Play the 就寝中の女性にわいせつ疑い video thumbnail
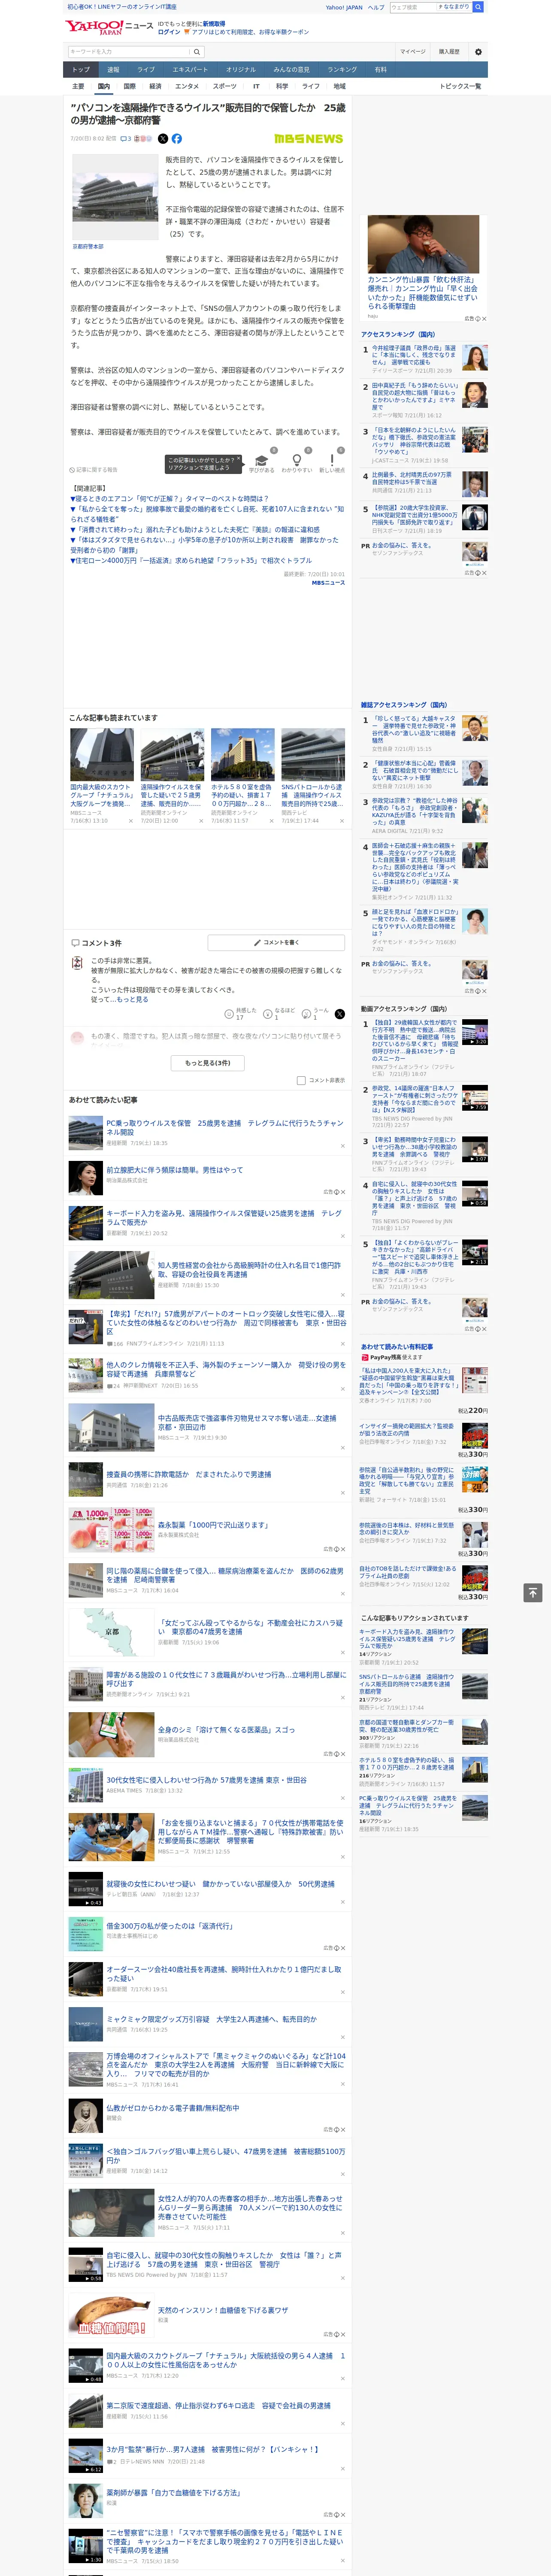Viewport: 551px width, 2576px height. click(86, 1889)
